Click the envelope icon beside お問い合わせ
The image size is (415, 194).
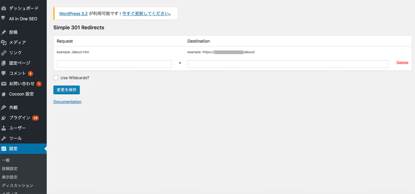tap(3, 84)
